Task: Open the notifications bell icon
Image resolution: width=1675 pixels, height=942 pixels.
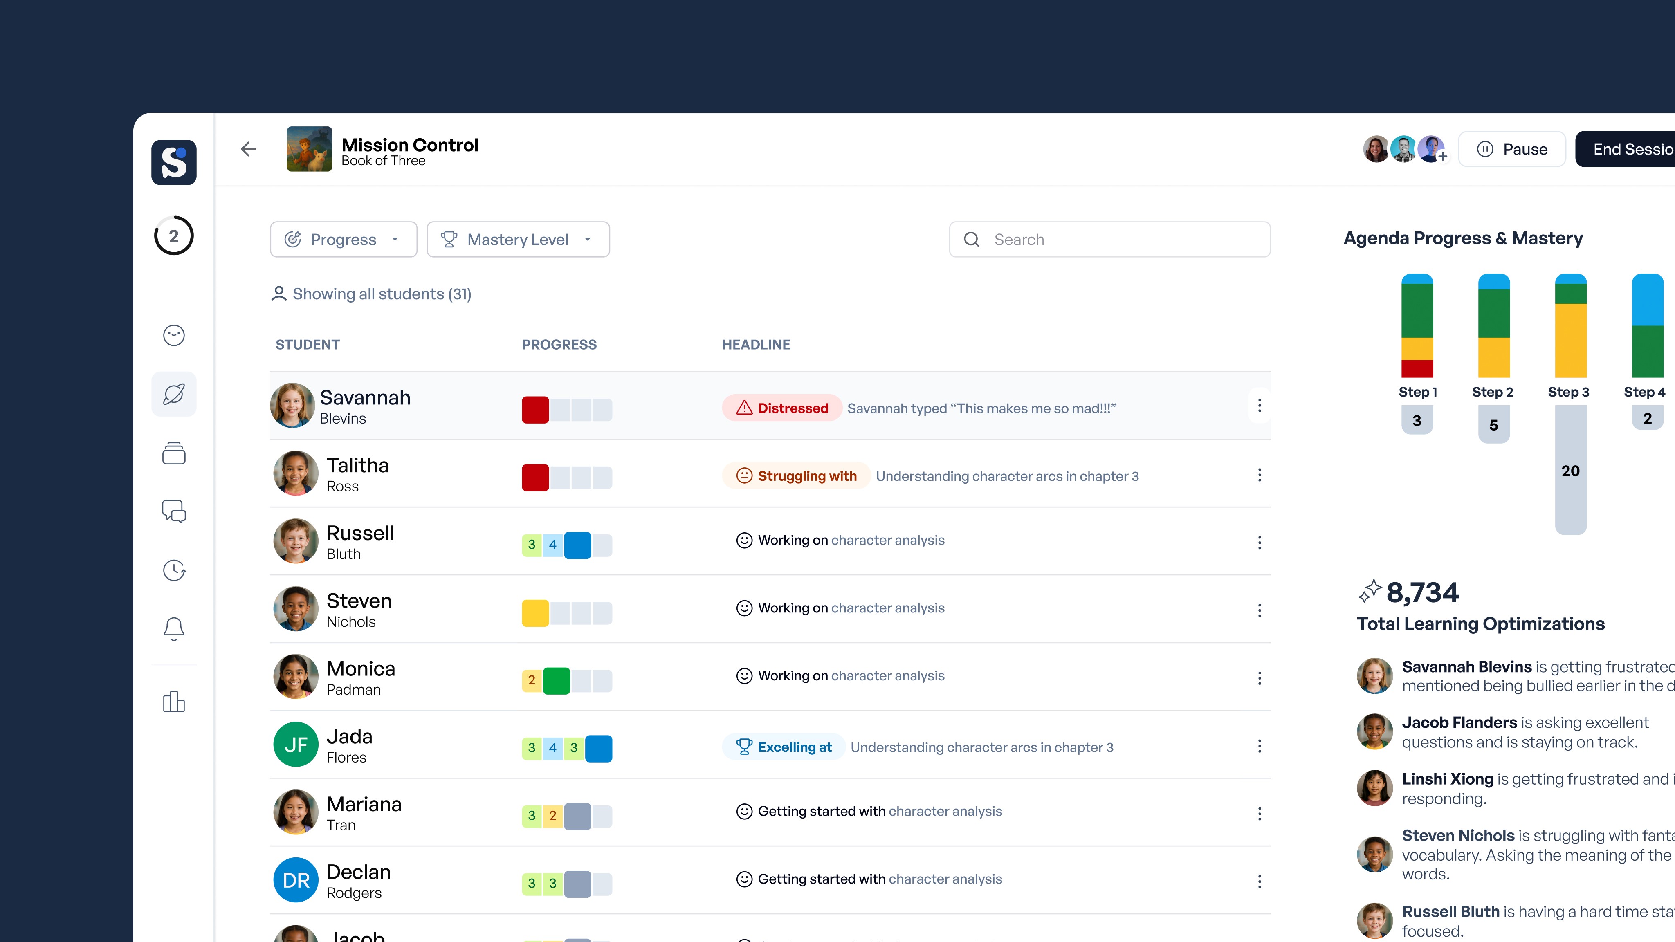Action: [x=174, y=629]
